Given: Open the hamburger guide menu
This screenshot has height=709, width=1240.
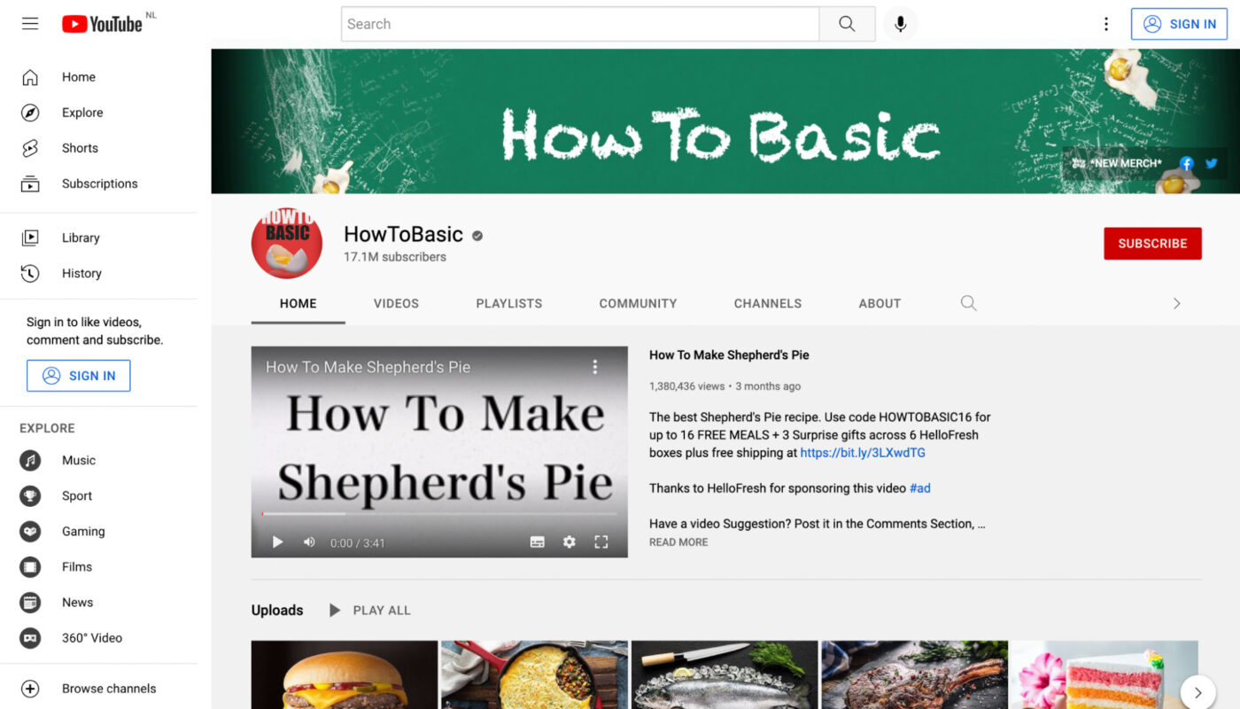Looking at the screenshot, I should [30, 24].
